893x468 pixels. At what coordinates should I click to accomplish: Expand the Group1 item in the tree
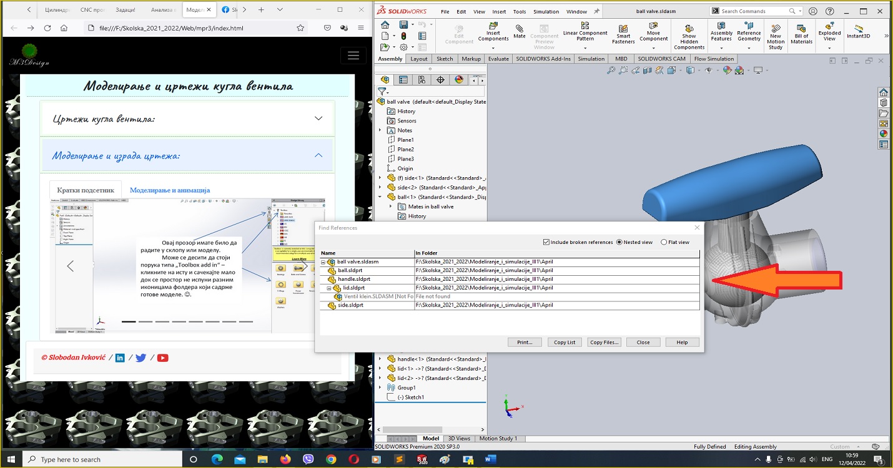[380, 388]
